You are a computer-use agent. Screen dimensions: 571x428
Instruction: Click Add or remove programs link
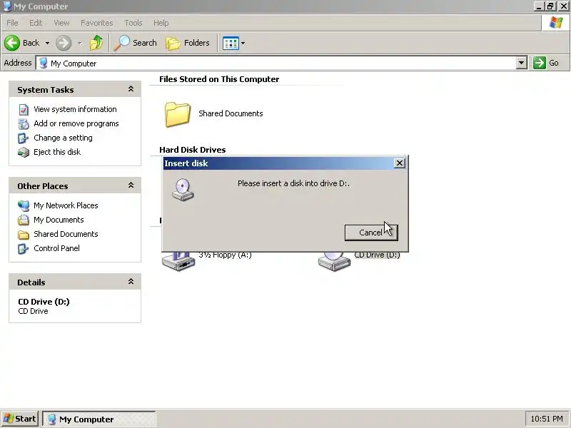[76, 123]
